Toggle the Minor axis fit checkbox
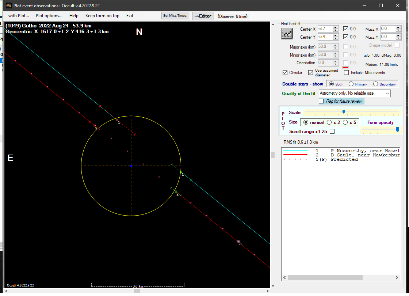This screenshot has width=409, height=296. coord(345,55)
